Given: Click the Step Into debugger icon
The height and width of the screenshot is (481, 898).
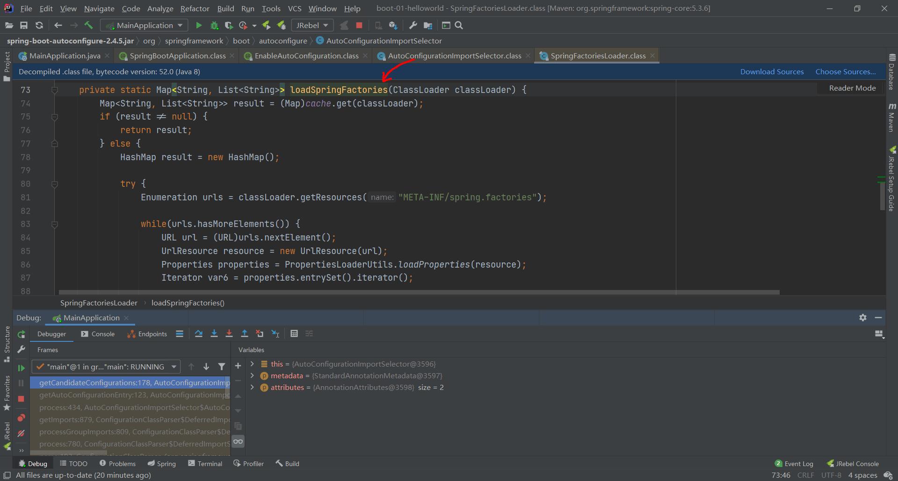Looking at the screenshot, I should coord(214,333).
